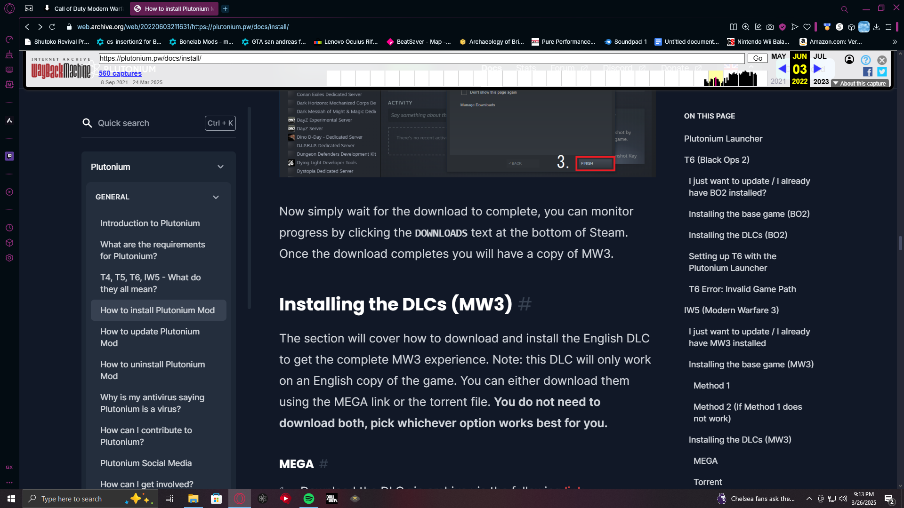Screen dimensions: 904x508
Task: Share capture on Facebook icon
Action: 867,71
